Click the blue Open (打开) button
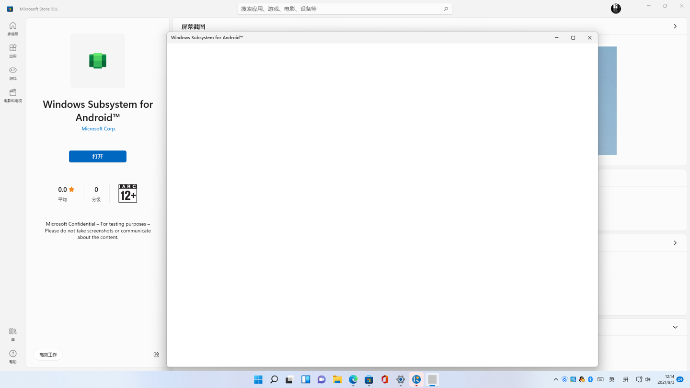This screenshot has width=690, height=388. coord(98,157)
